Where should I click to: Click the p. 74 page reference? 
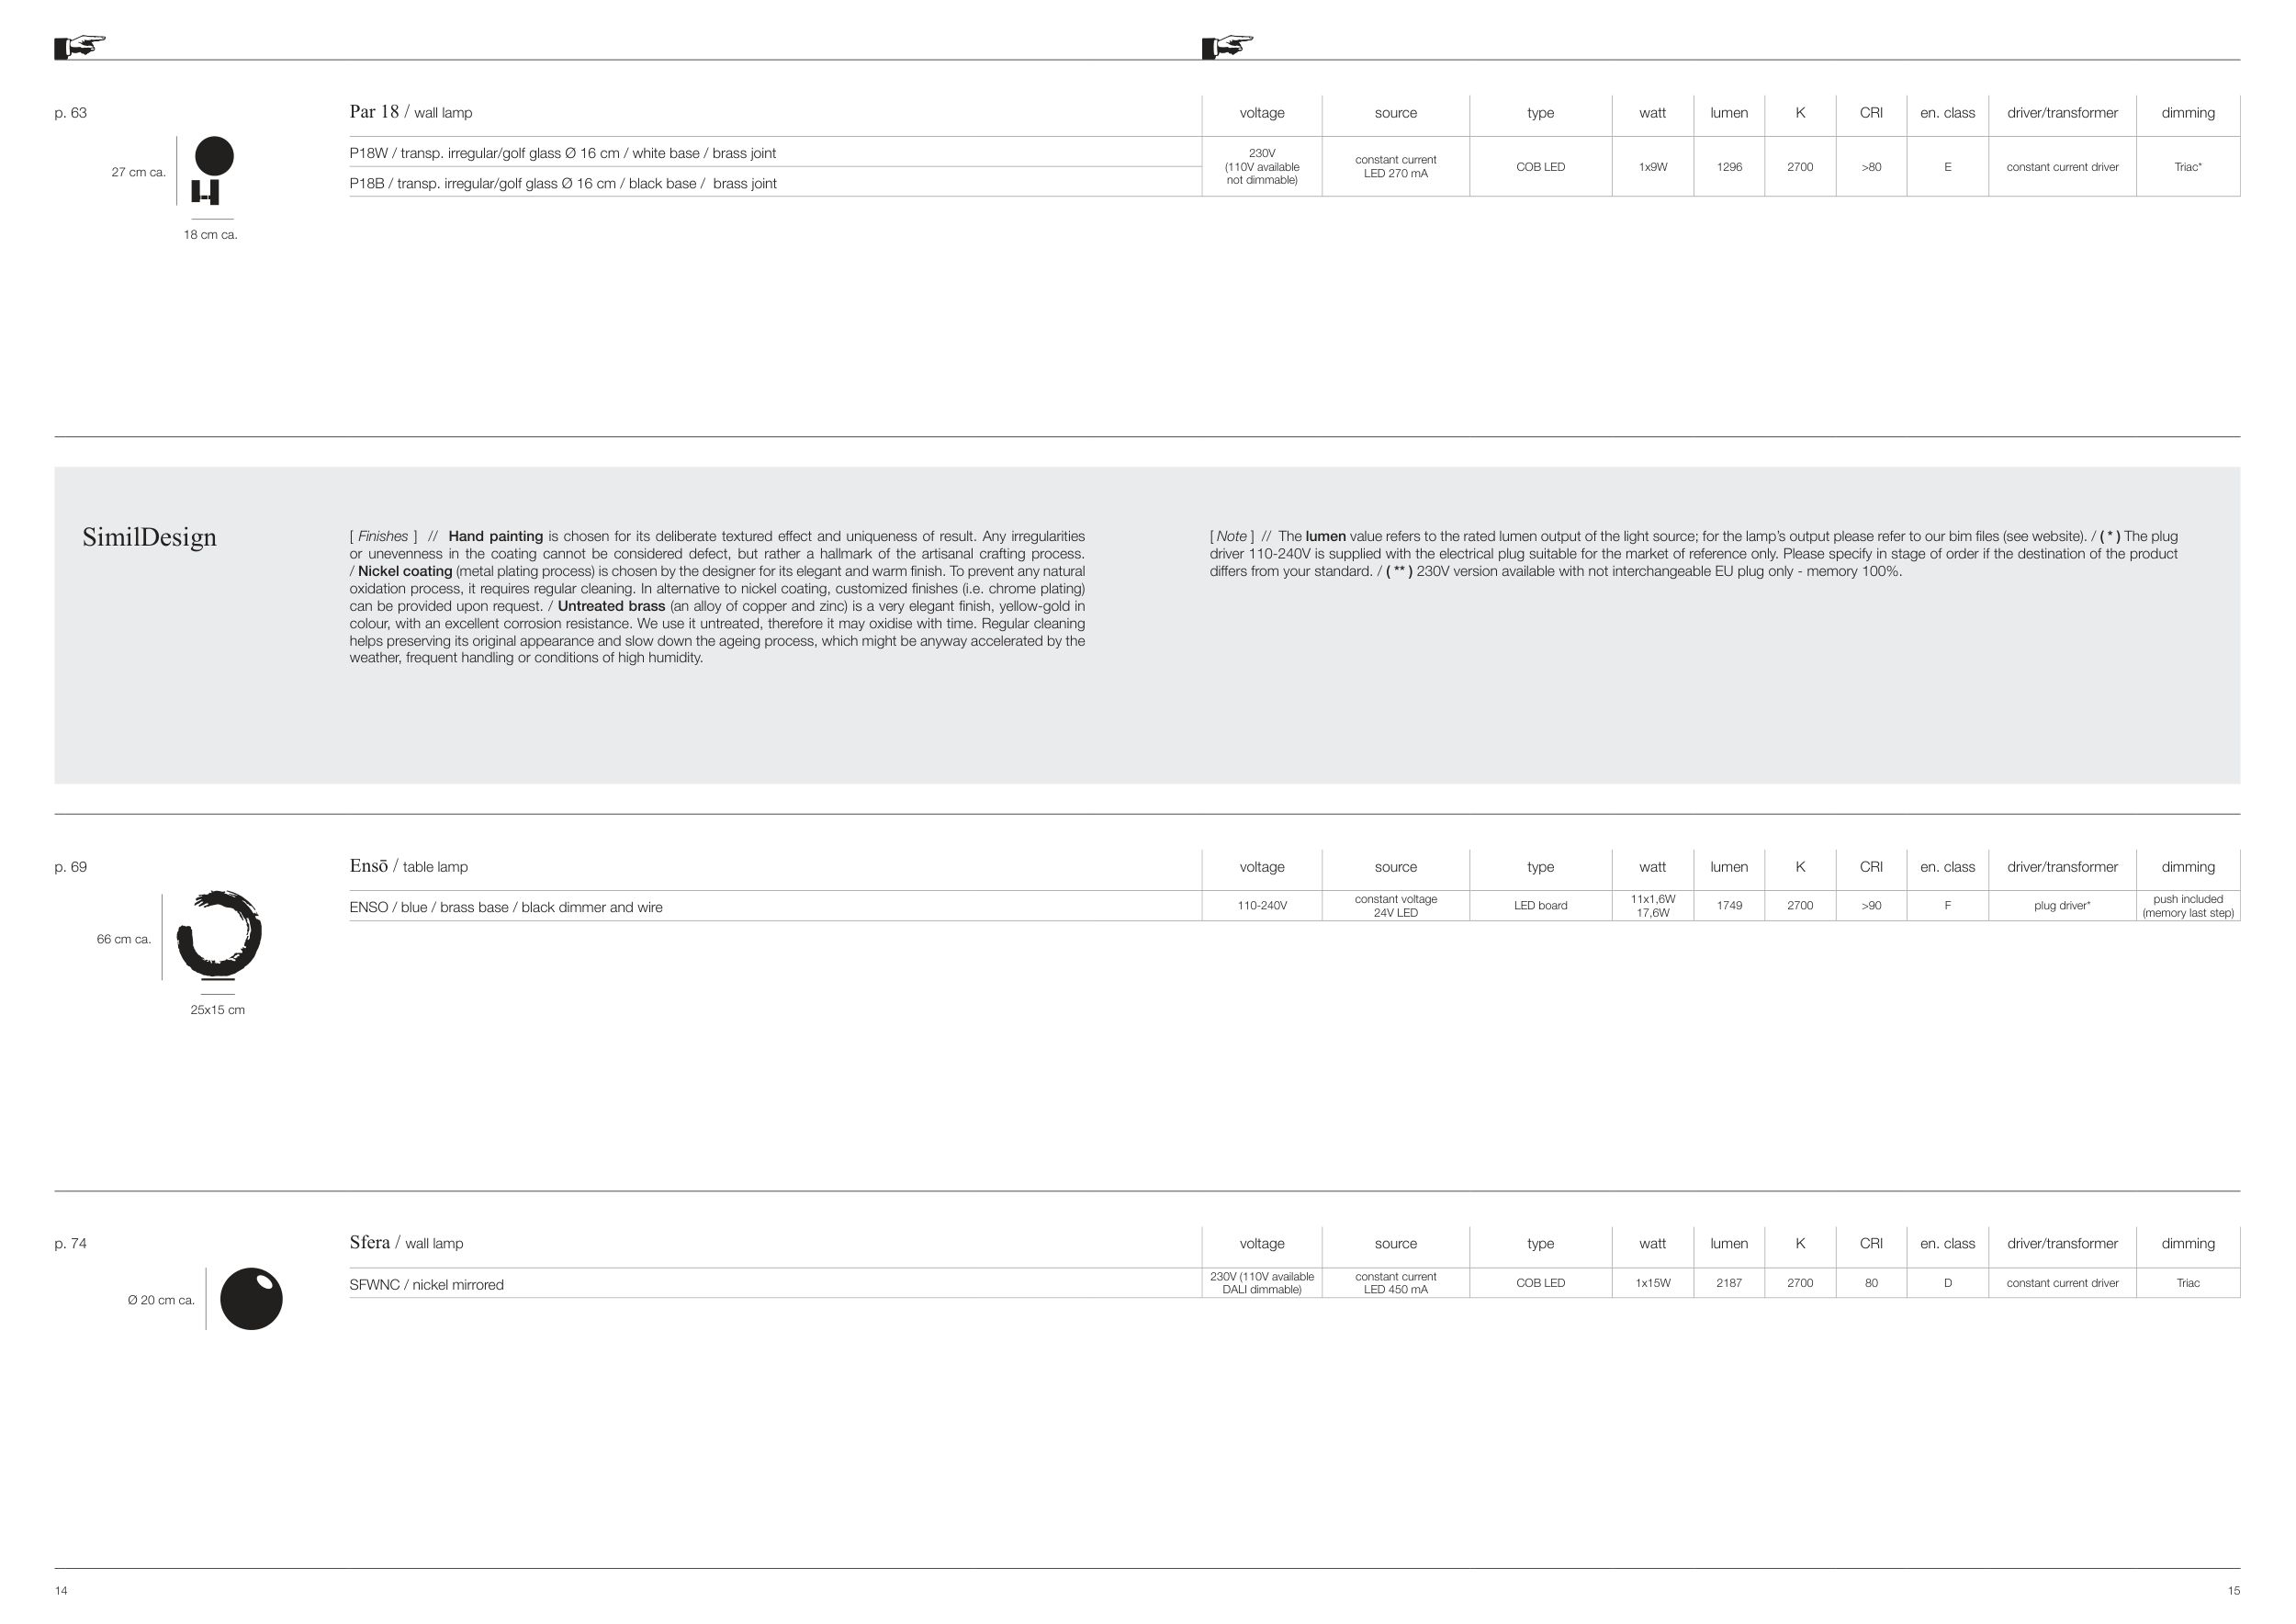[70, 1243]
